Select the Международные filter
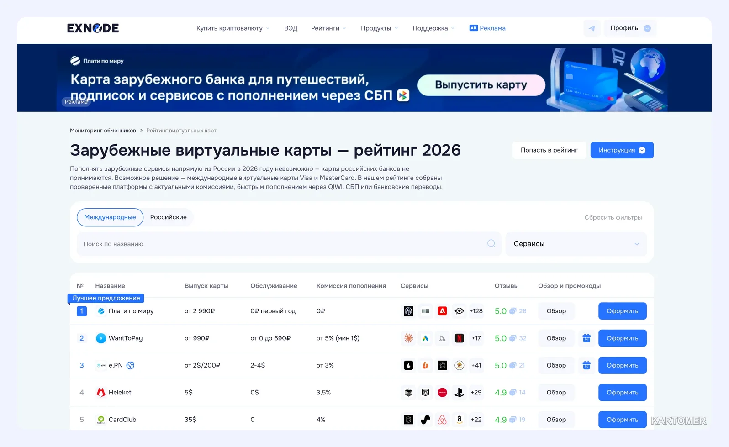Image resolution: width=729 pixels, height=447 pixels. point(110,217)
